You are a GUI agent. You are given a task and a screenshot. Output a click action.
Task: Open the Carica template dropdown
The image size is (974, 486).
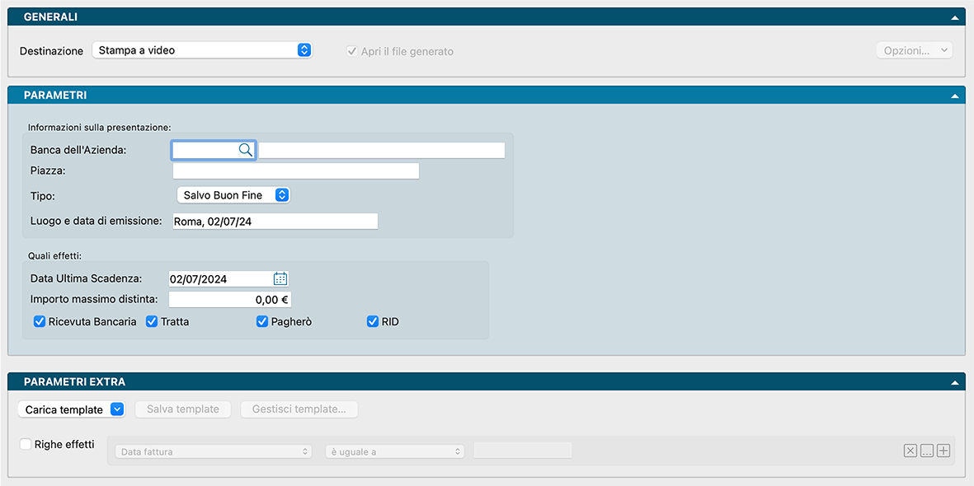point(71,409)
